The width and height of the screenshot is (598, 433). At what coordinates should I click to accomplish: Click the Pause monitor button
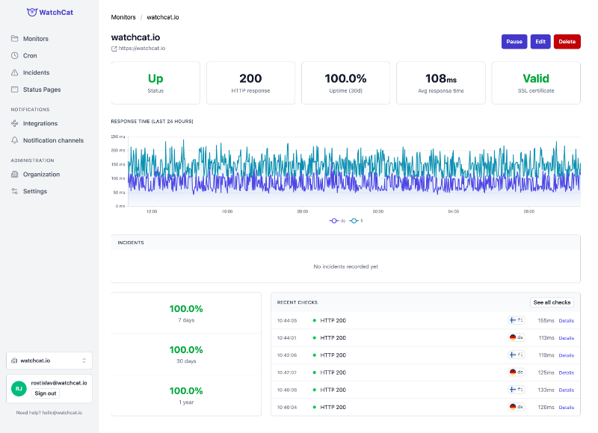point(514,42)
